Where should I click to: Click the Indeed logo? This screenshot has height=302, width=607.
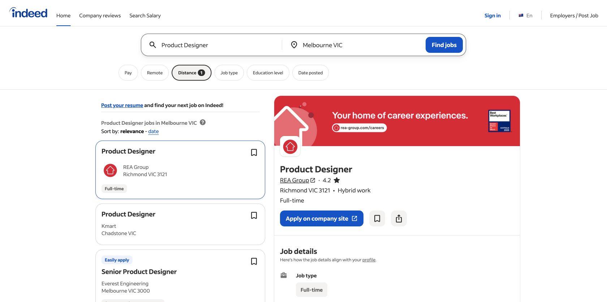[28, 13]
